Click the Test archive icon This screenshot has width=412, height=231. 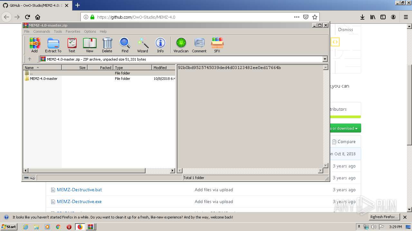72,45
